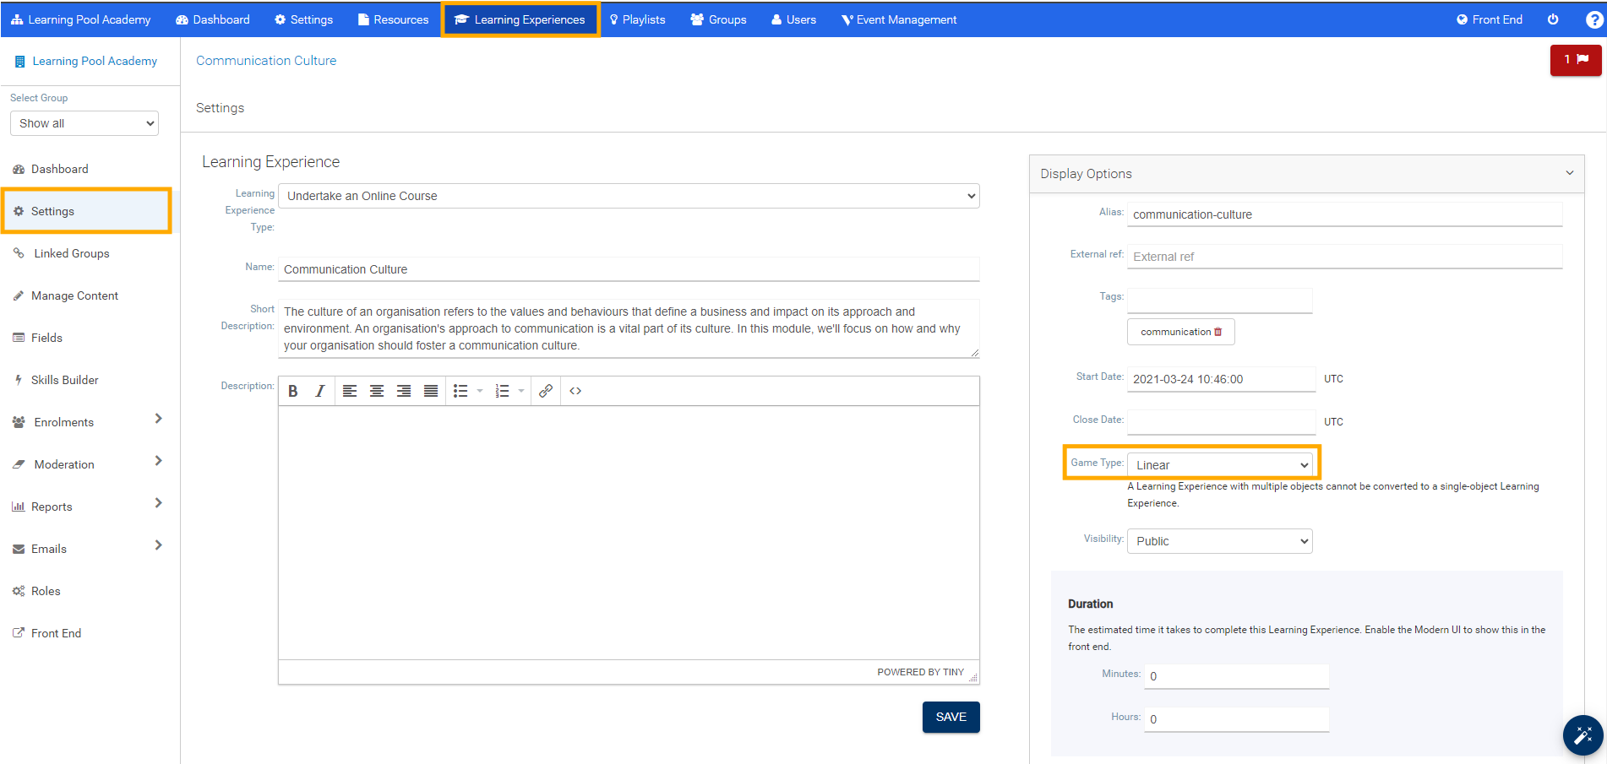The image size is (1607, 764).
Task: Click the help question mark icon
Action: click(x=1593, y=19)
